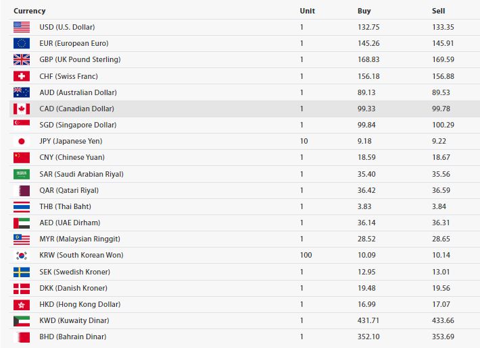The width and height of the screenshot is (480, 348).
Task: Click the United States flag icon
Action: click(22, 27)
